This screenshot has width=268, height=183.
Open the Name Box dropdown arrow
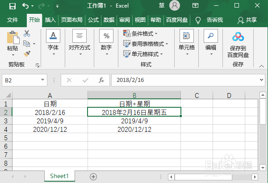(42, 80)
